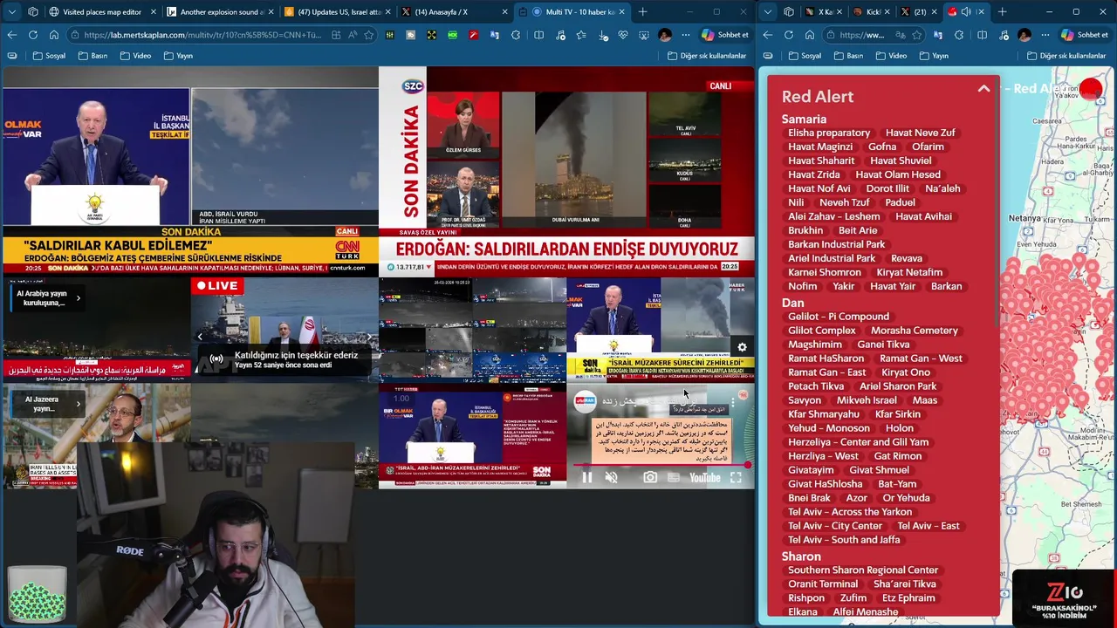Click Tel Aviv – City Center alert

click(x=835, y=526)
